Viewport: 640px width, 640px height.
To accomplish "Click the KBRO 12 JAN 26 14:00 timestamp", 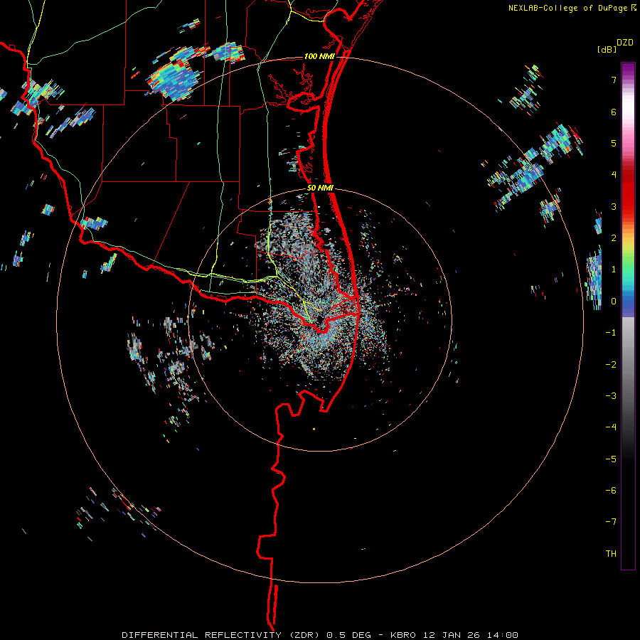I will [x=454, y=635].
